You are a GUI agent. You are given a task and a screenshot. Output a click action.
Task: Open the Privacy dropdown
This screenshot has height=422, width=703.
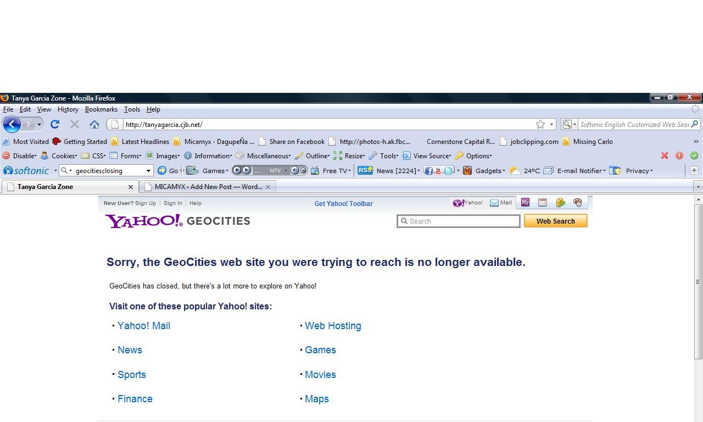pos(632,170)
